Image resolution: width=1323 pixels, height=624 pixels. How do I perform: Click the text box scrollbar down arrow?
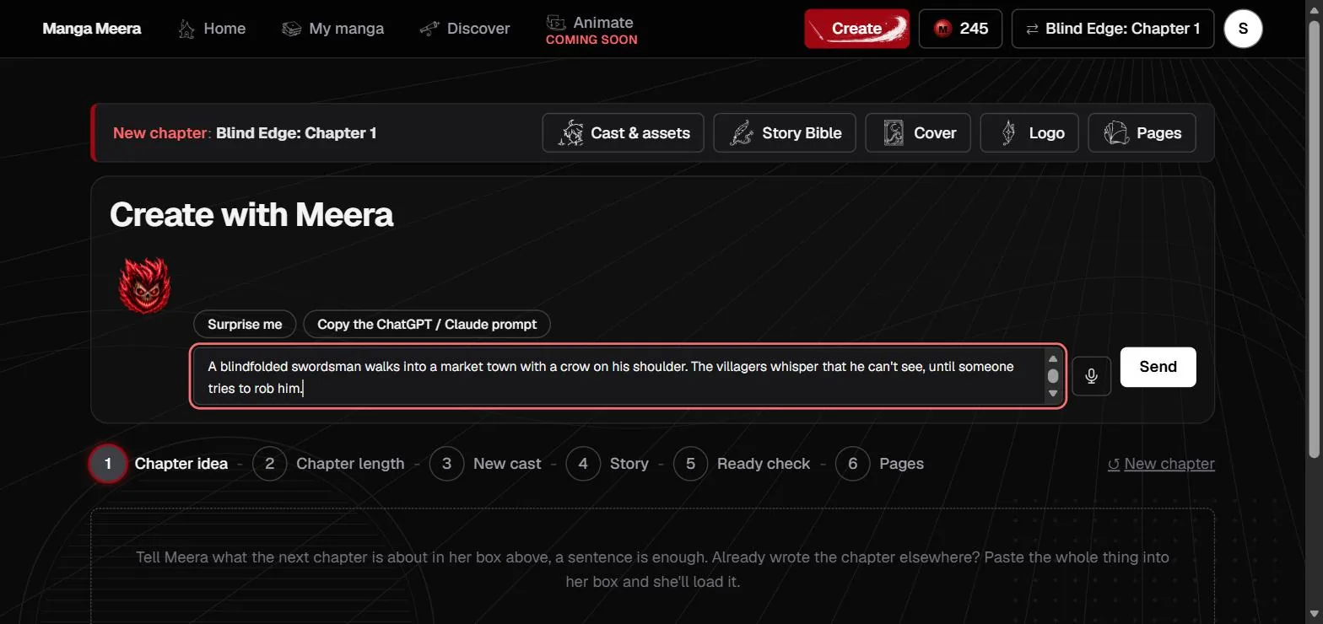coord(1053,394)
